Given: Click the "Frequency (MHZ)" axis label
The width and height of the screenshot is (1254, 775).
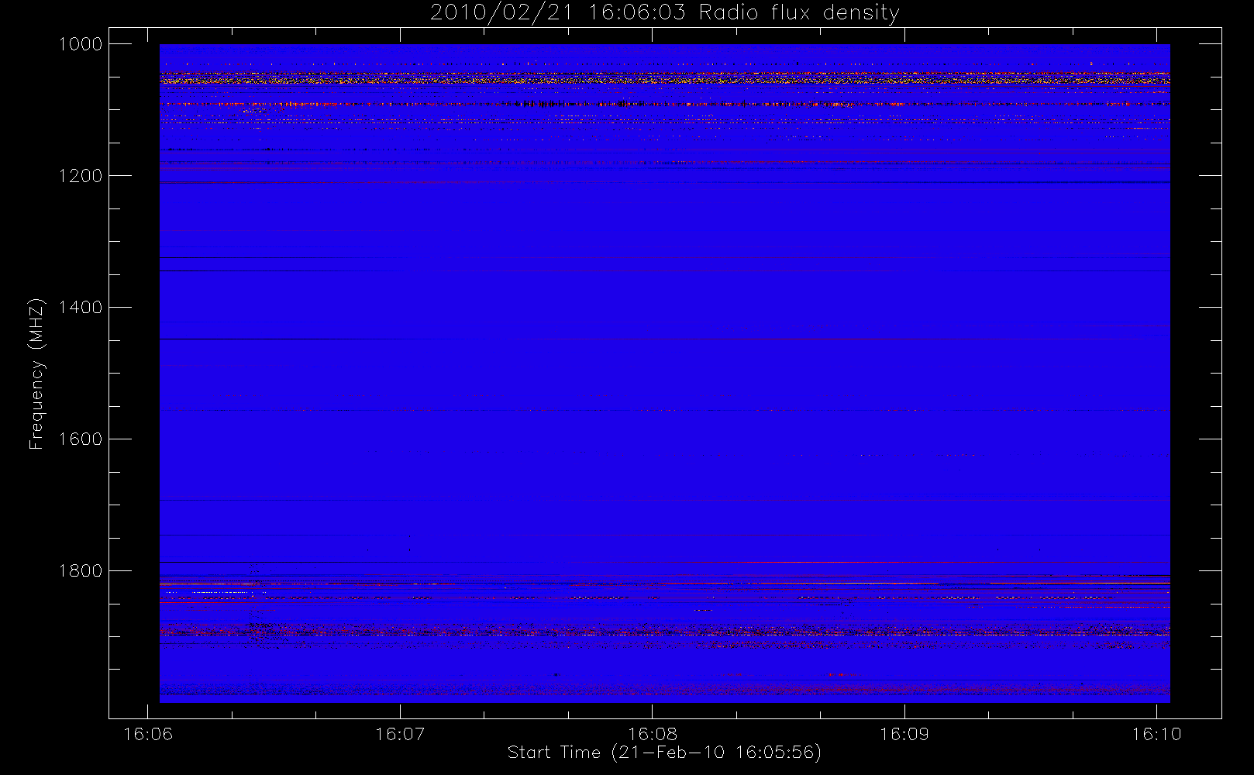Looking at the screenshot, I should click(36, 374).
